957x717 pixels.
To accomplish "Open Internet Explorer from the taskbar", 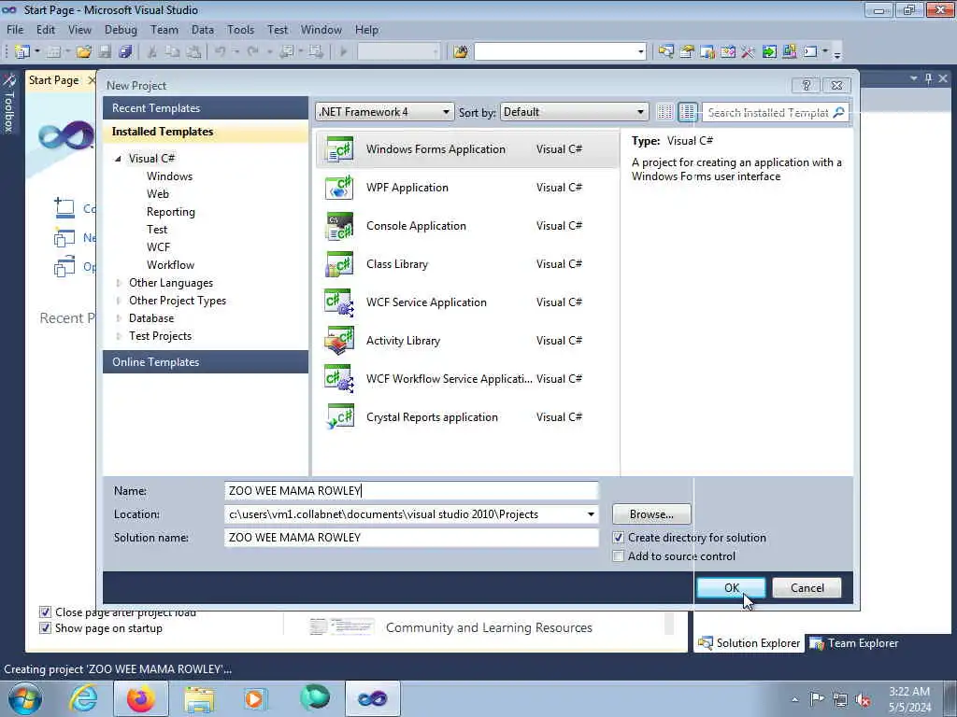I will [83, 698].
